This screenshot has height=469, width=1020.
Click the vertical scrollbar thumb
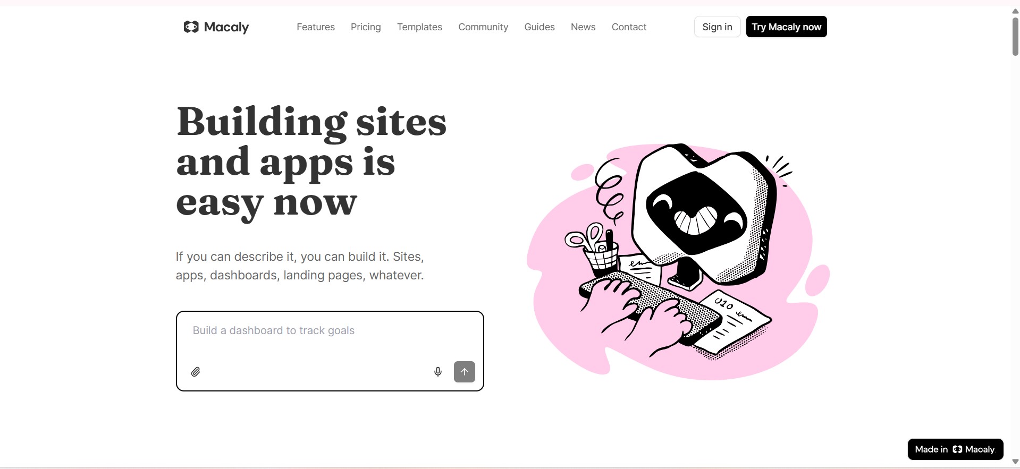(1015, 36)
